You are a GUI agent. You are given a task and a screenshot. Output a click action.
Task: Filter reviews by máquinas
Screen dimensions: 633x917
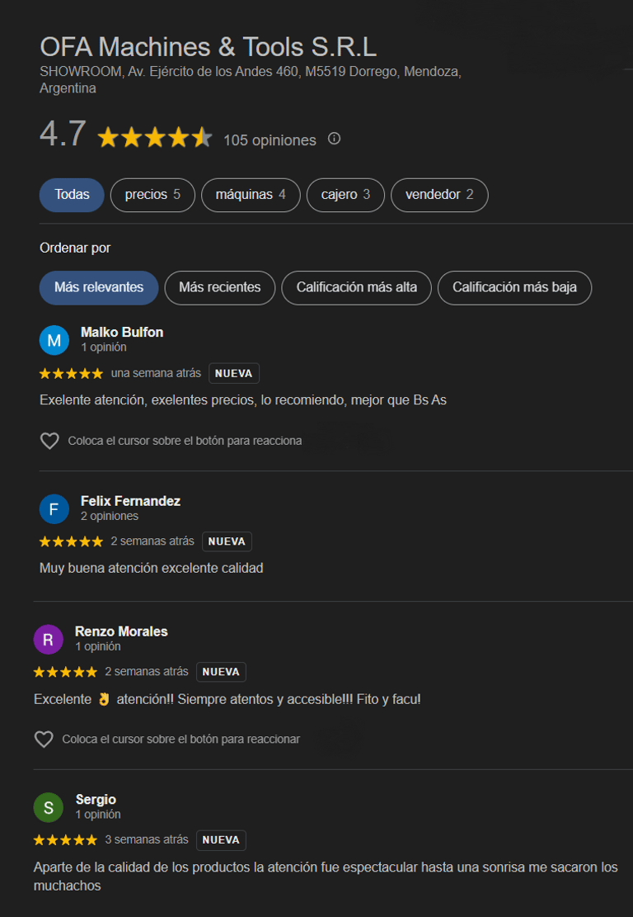click(x=251, y=195)
